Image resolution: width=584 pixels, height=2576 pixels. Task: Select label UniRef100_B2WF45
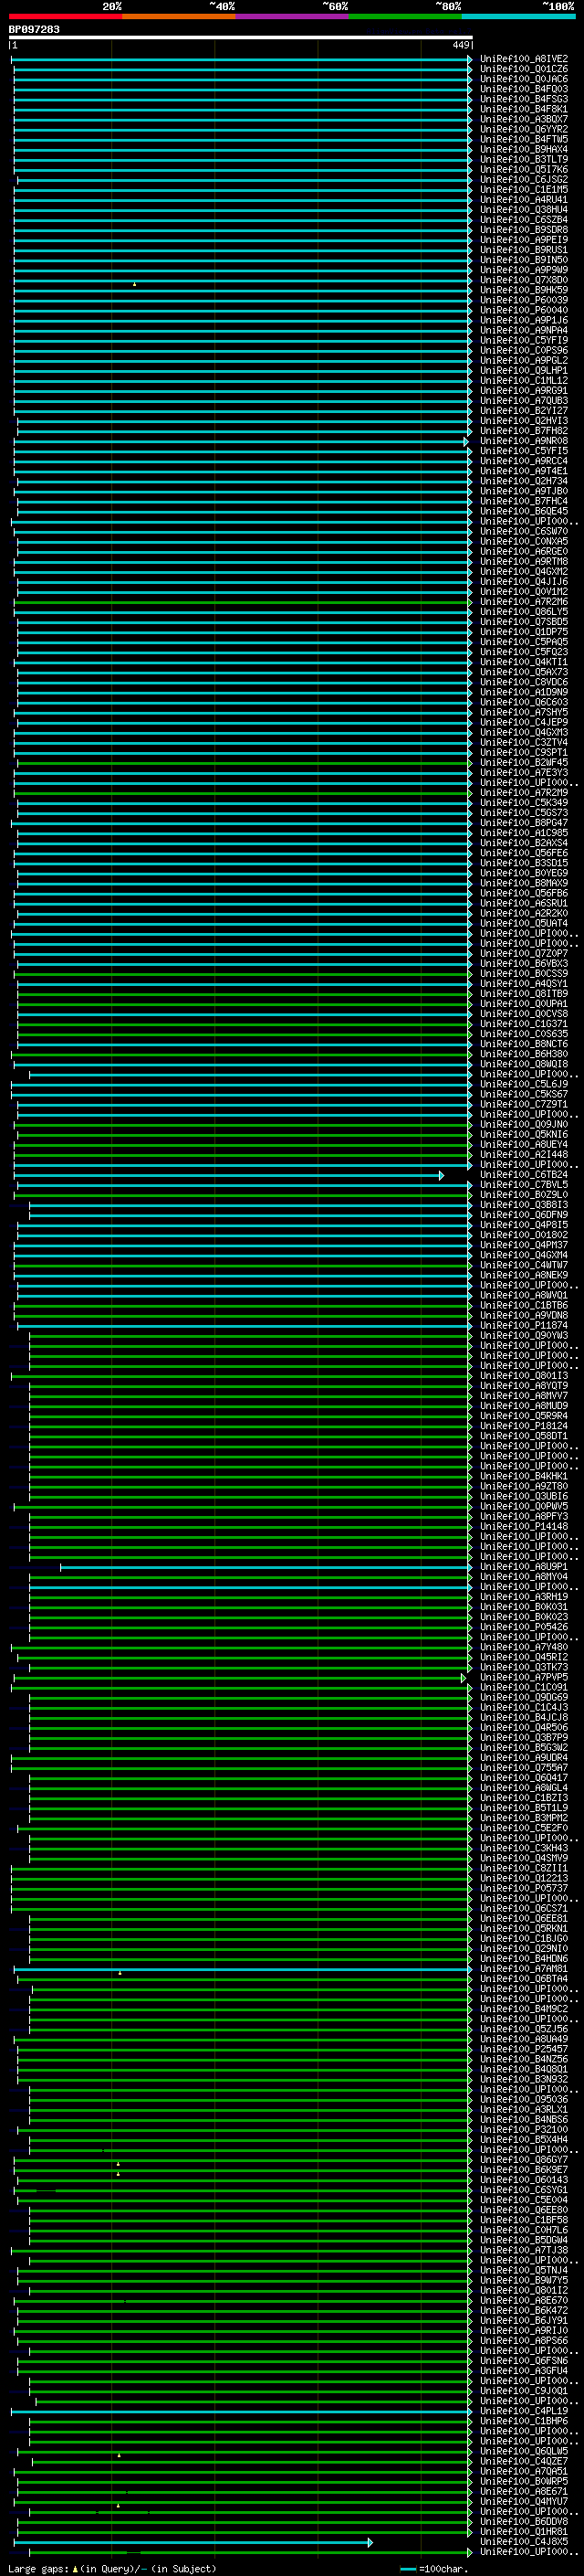coord(523,763)
